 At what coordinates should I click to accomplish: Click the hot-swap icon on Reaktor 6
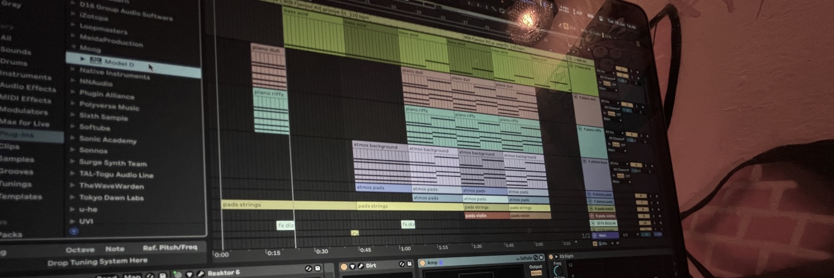pyautogui.click(x=309, y=269)
